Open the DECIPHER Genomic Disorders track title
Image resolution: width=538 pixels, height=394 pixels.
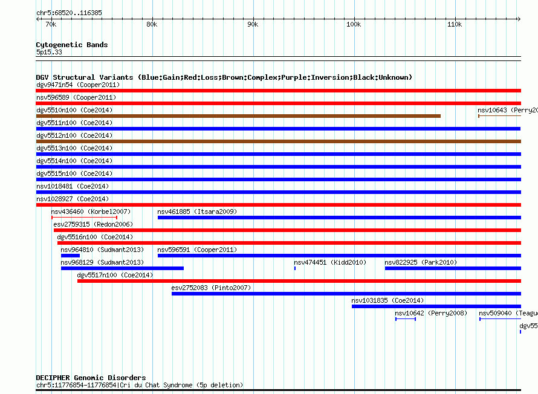(x=91, y=378)
